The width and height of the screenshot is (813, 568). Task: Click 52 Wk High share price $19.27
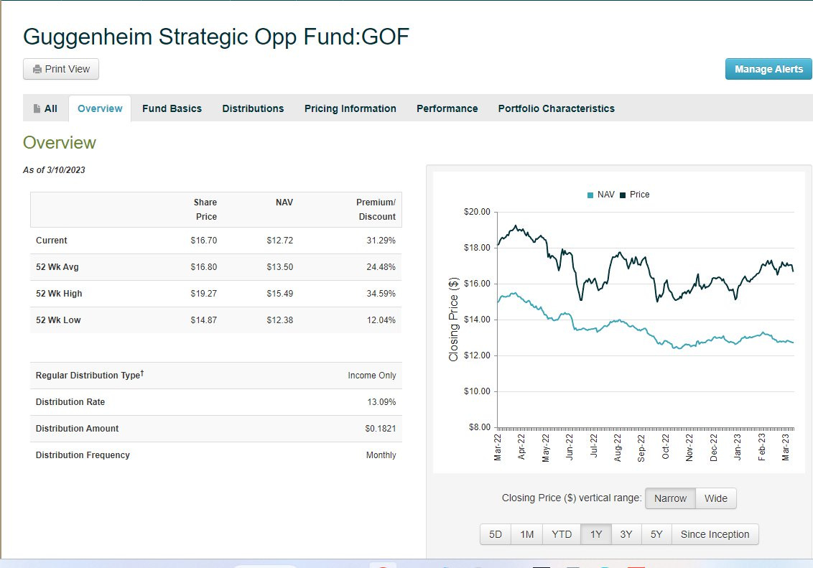(x=204, y=293)
